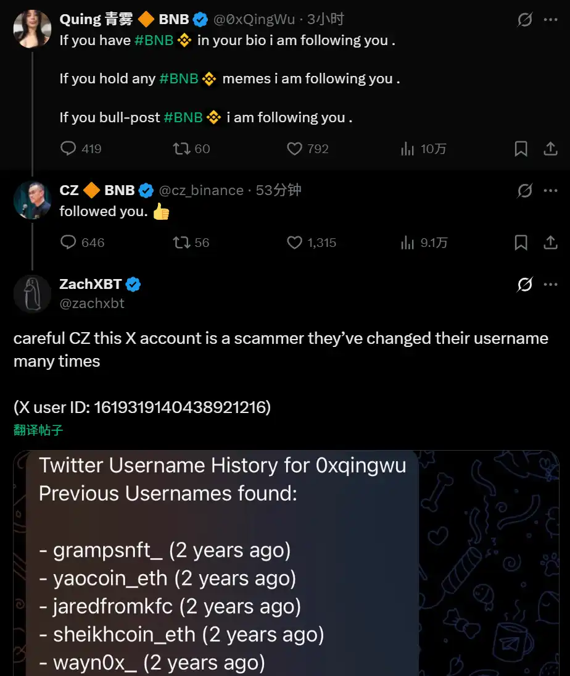Screen dimensions: 570x676
Task: Open the @cz_binance profile handle
Action: pos(201,191)
